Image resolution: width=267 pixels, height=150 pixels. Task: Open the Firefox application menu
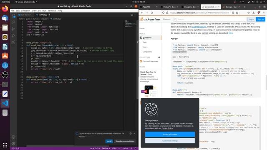[x=264, y=13]
